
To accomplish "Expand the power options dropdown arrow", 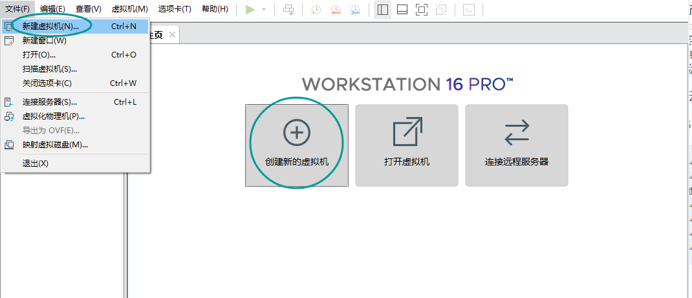I will (264, 10).
